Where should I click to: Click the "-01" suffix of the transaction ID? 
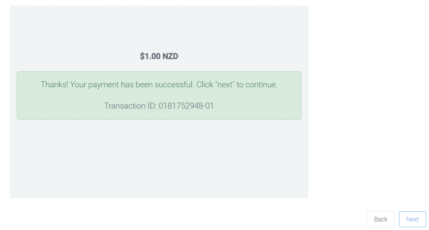click(x=209, y=106)
